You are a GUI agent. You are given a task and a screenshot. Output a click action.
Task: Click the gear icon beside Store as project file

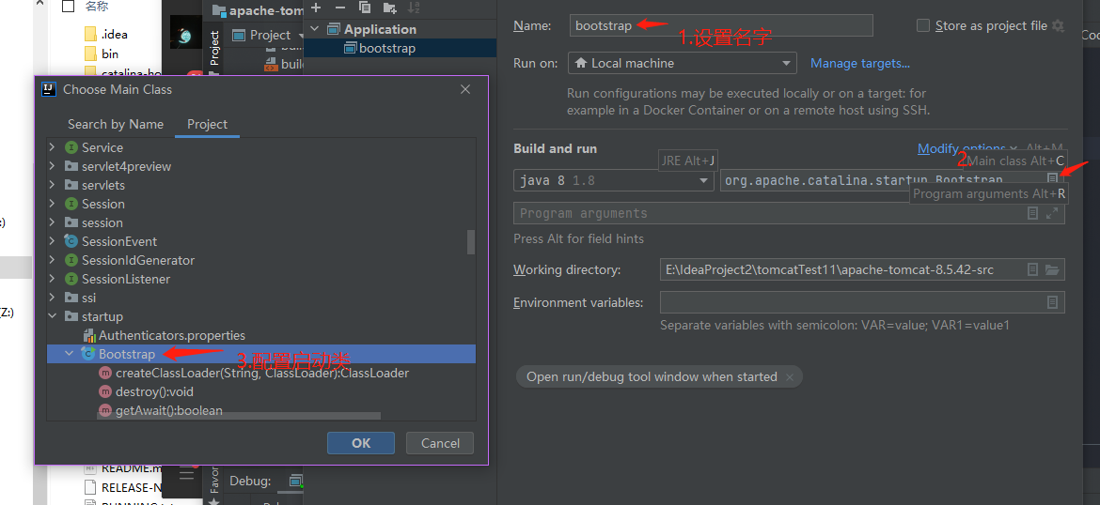coord(1059,26)
